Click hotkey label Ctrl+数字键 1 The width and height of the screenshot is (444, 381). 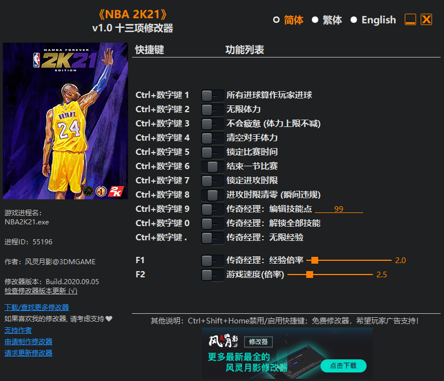[162, 95]
